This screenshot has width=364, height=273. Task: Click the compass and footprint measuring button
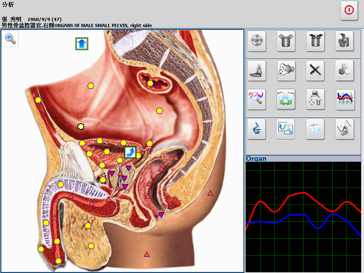pyautogui.click(x=257, y=70)
